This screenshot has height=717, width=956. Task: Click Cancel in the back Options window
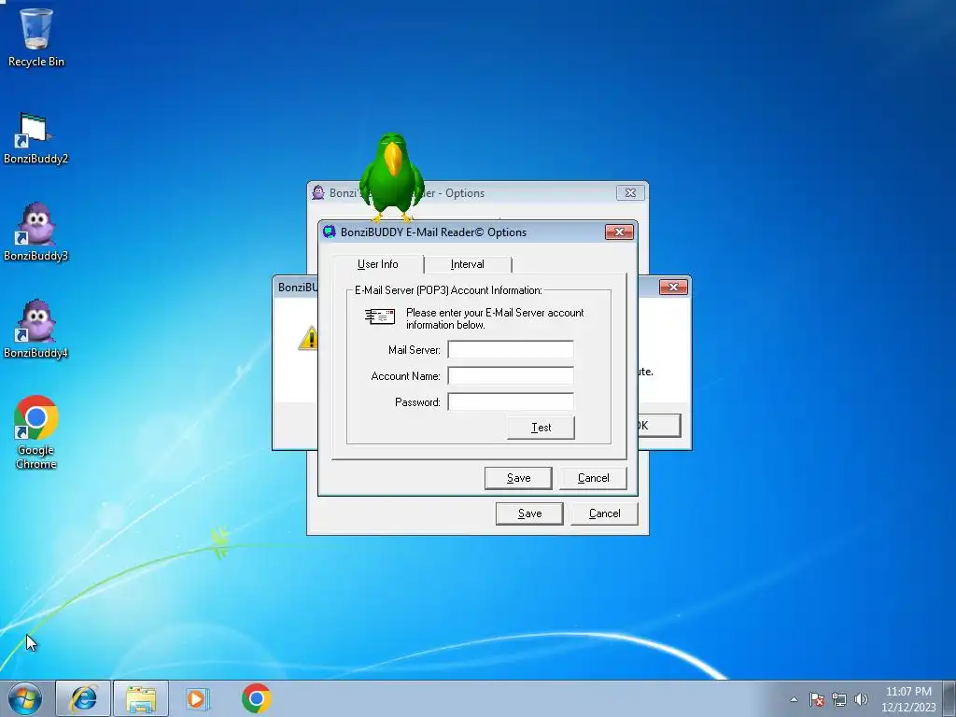pos(604,513)
